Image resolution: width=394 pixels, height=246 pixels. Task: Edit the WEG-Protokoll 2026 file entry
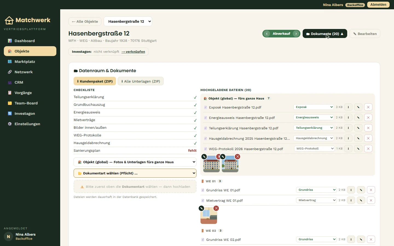point(358,149)
